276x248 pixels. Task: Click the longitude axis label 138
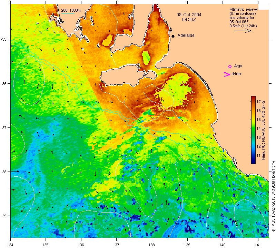(152, 245)
